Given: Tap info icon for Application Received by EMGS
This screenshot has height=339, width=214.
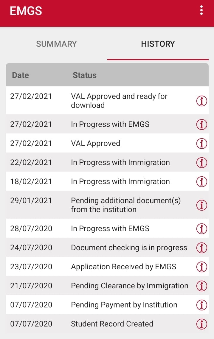Looking at the screenshot, I should (x=202, y=267).
